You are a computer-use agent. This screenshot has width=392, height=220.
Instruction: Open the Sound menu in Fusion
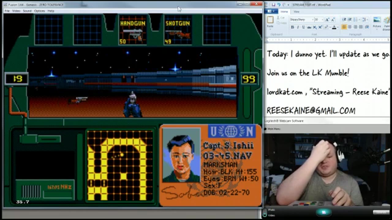tap(27, 11)
